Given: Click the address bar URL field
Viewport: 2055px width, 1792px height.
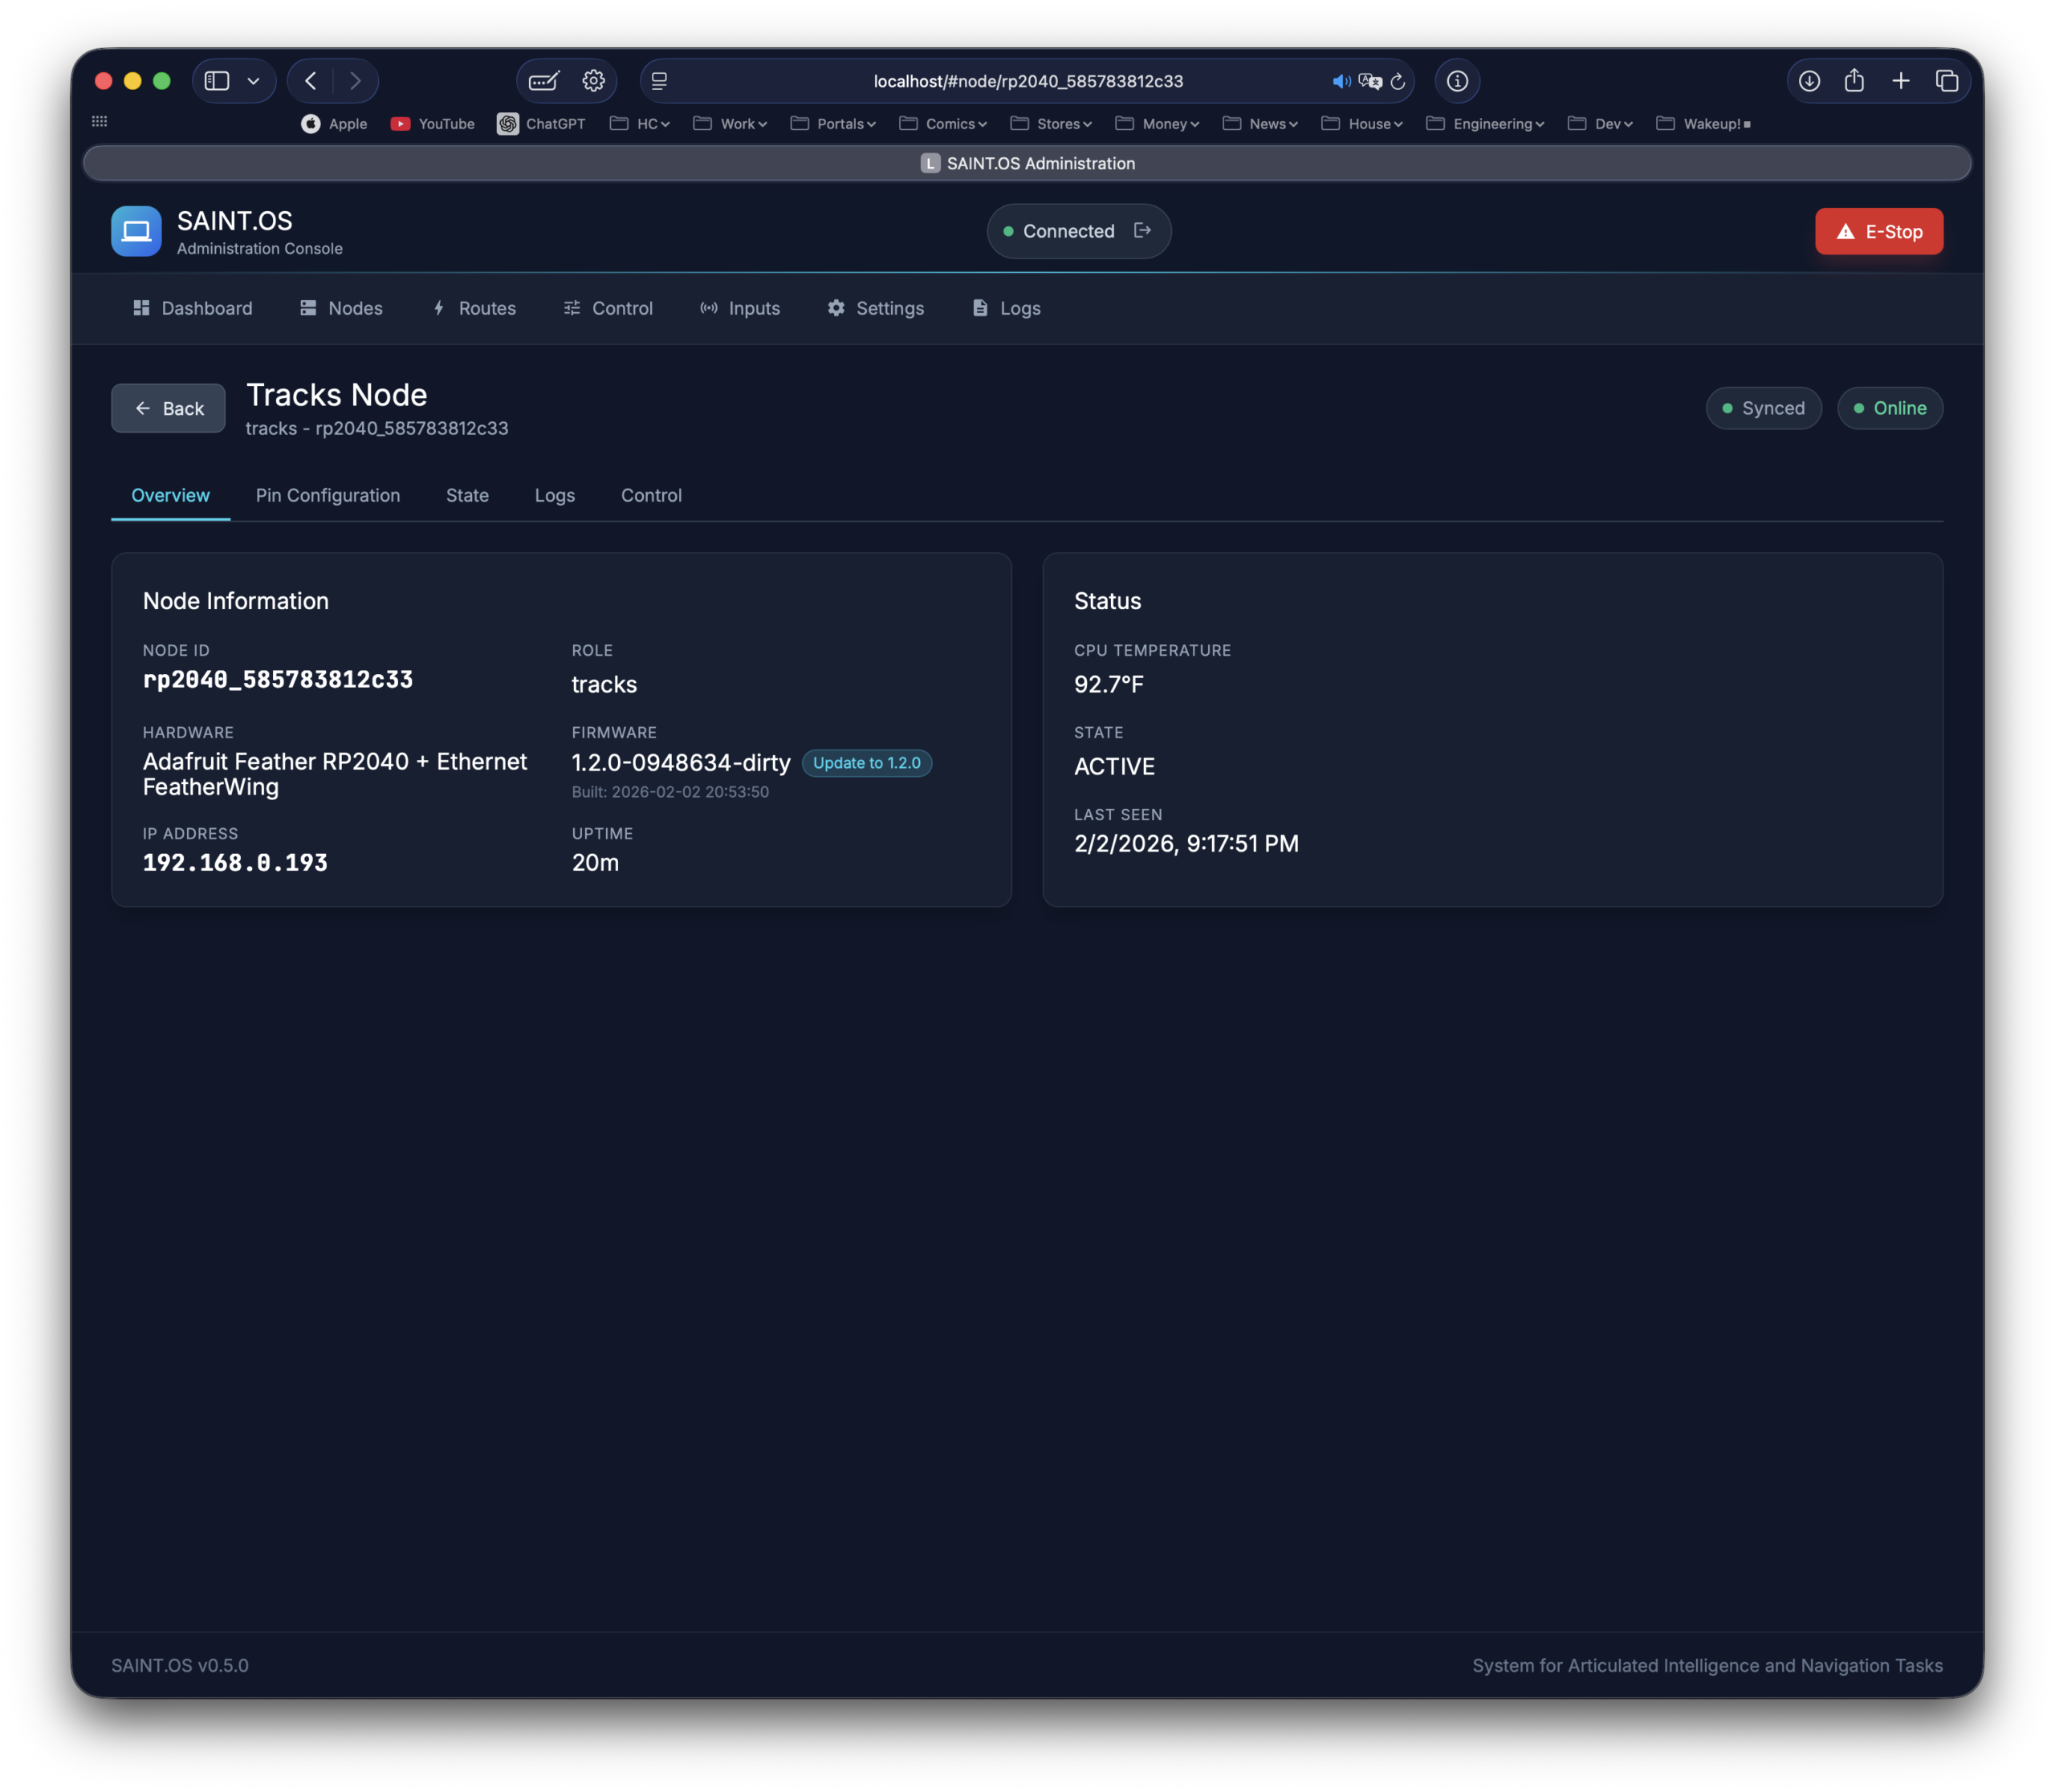Looking at the screenshot, I should click(1027, 81).
